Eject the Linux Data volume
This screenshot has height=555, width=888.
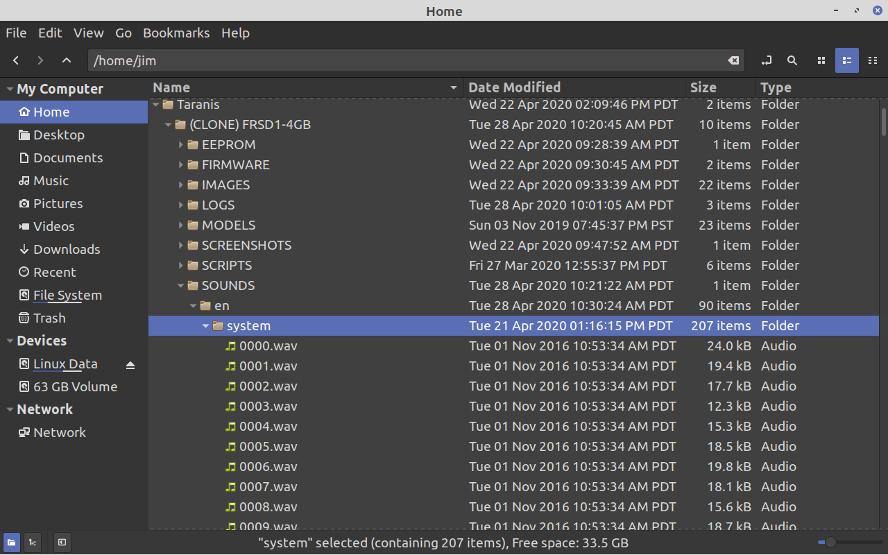[130, 364]
